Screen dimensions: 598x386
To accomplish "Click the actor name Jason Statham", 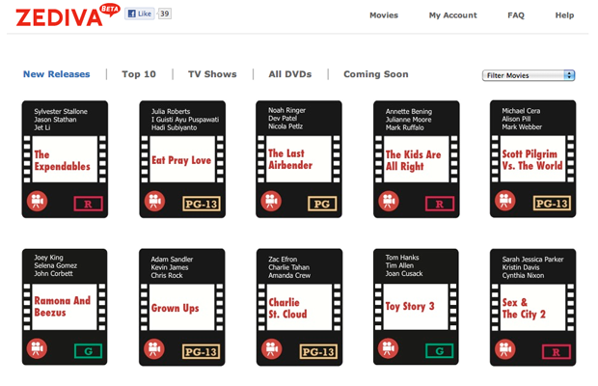I will [x=55, y=120].
